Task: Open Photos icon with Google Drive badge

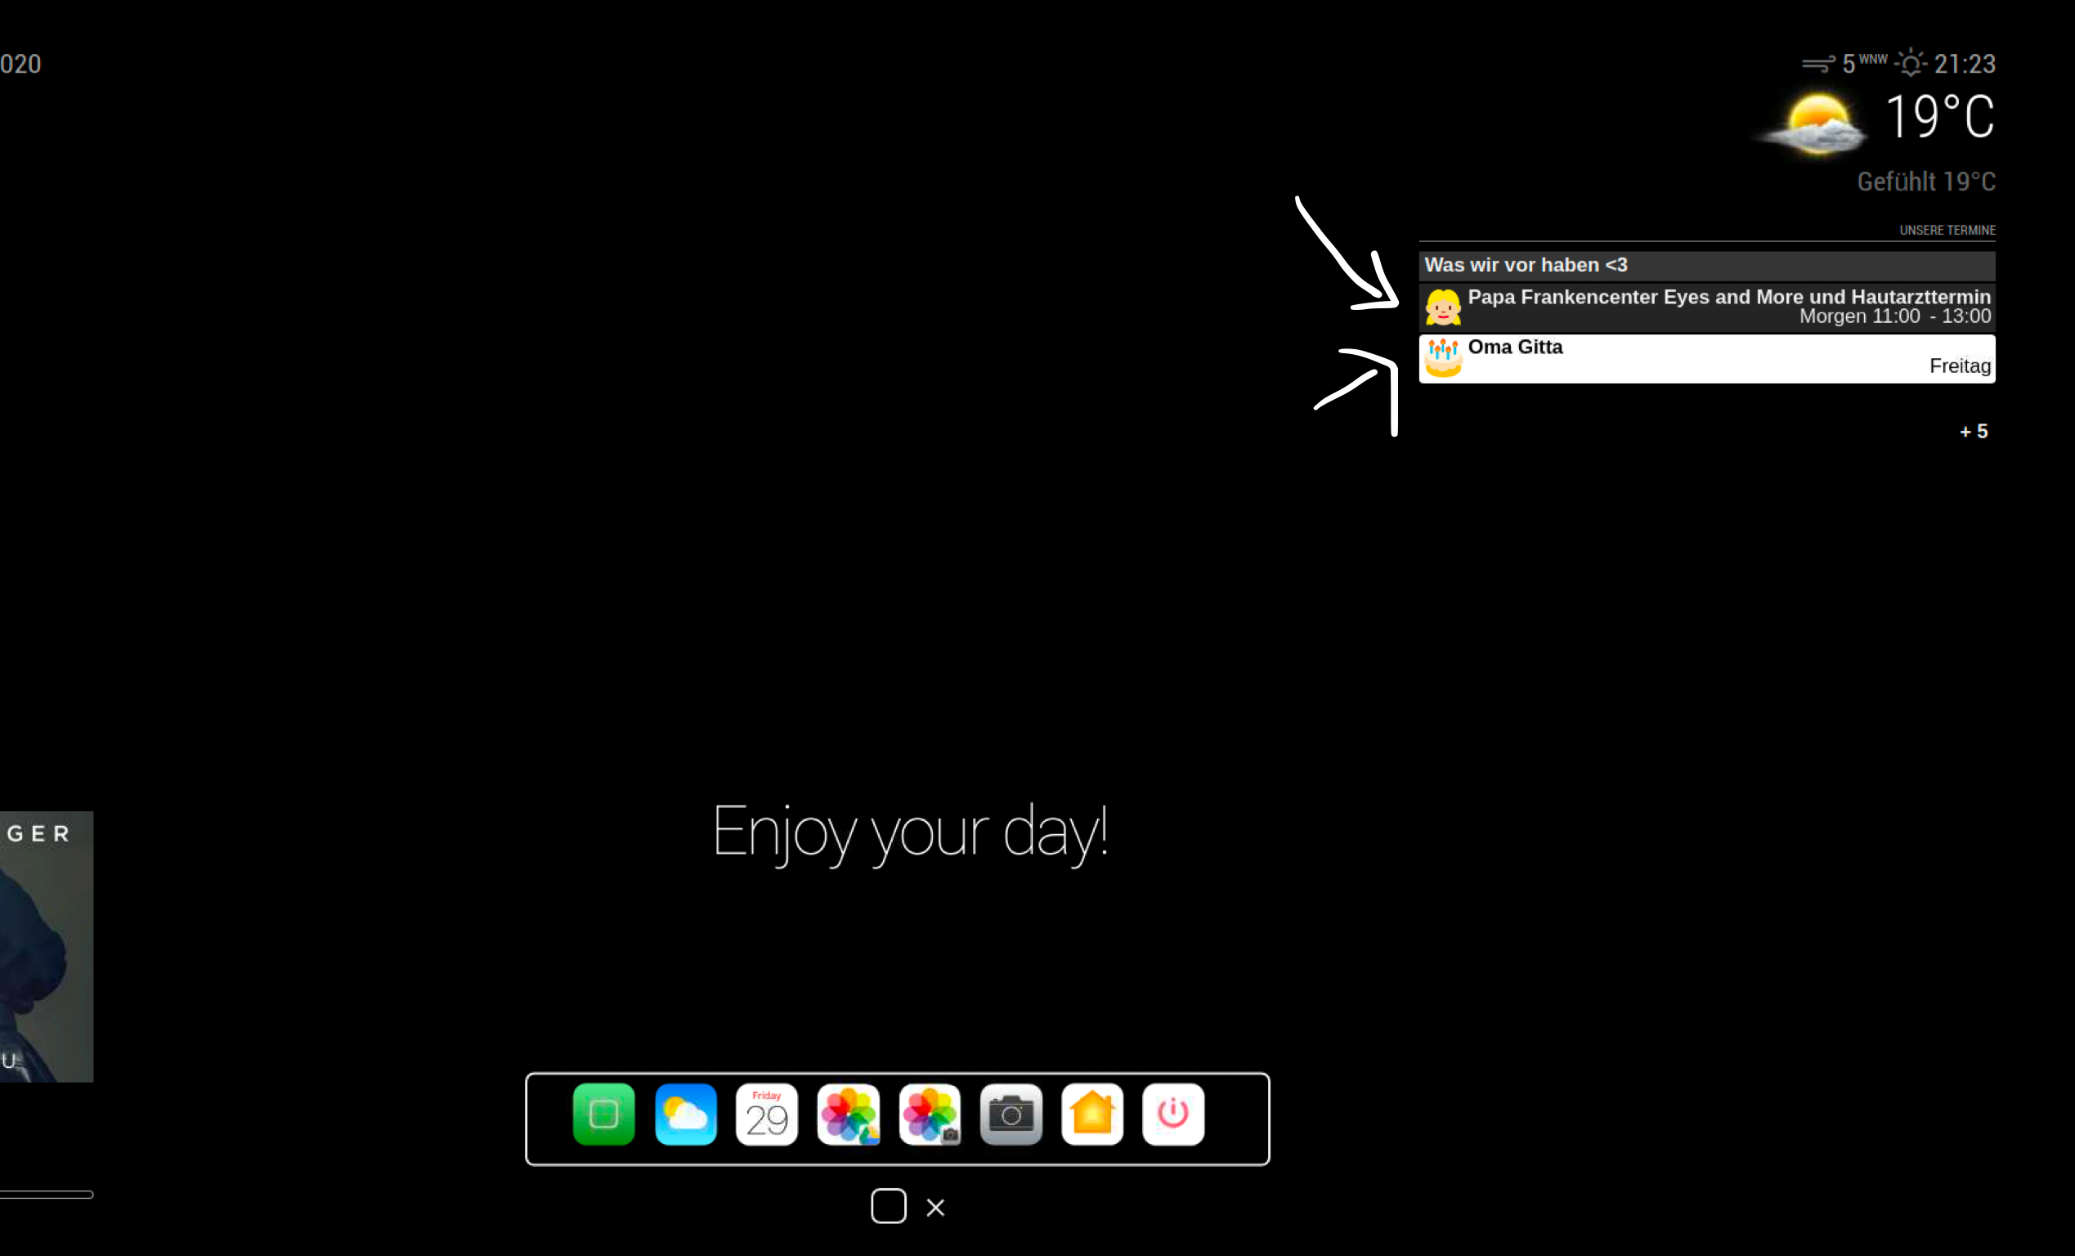Action: pyautogui.click(x=848, y=1114)
